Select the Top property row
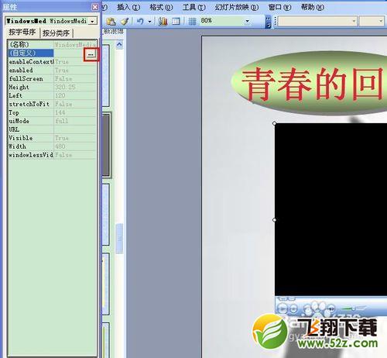Screen dimensions: 387x358 52,112
